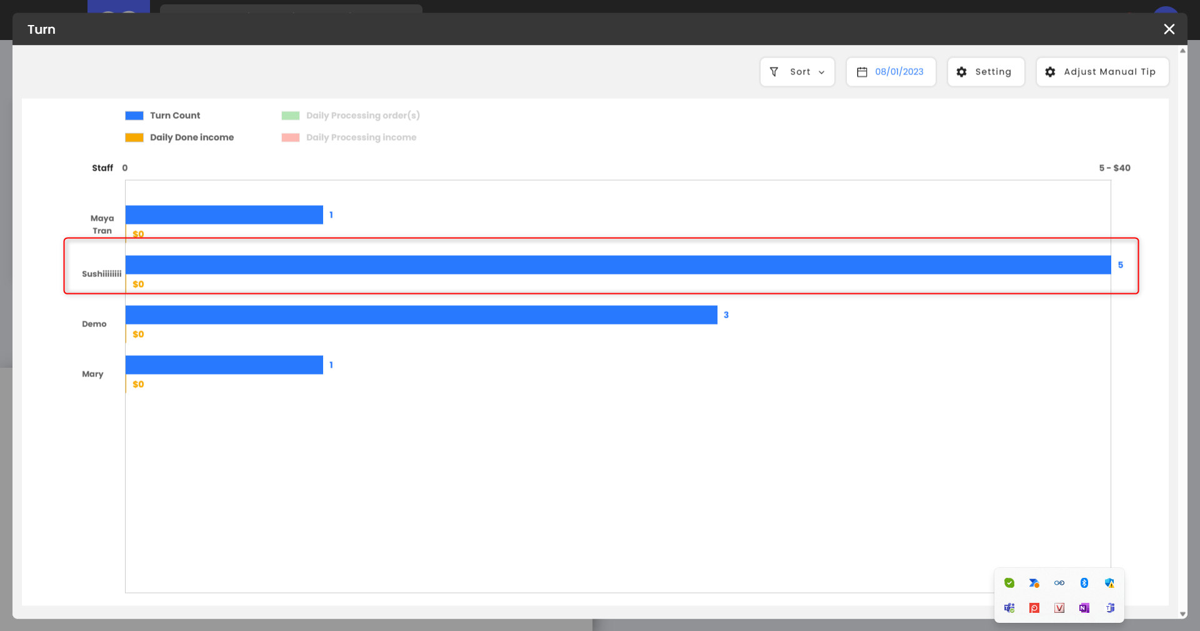Open the red Bandicam-style P tray icon
Screen dimensions: 1200x631
pos(1034,608)
